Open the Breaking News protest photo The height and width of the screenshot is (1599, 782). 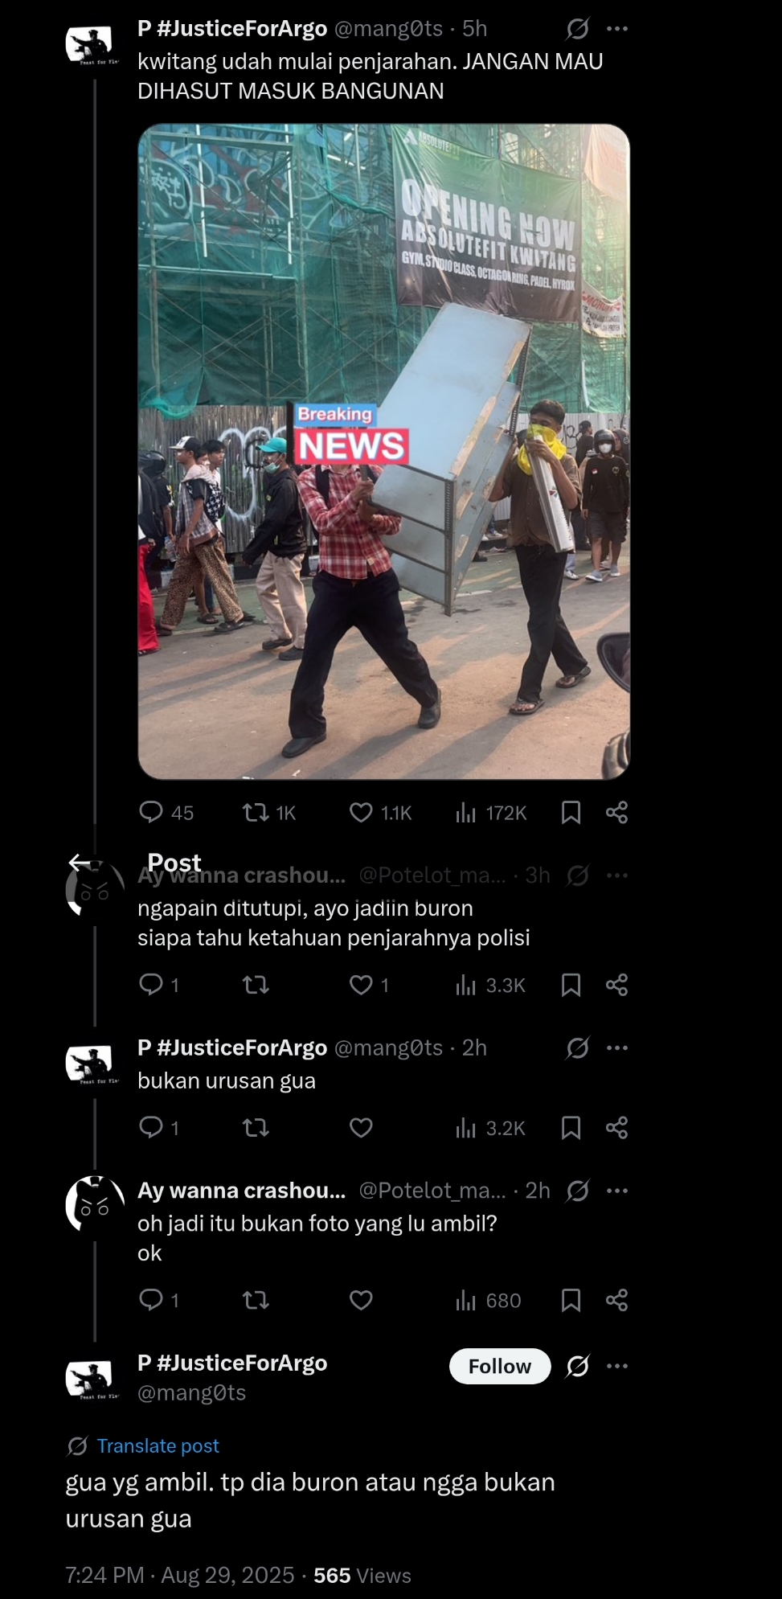pyautogui.click(x=383, y=451)
